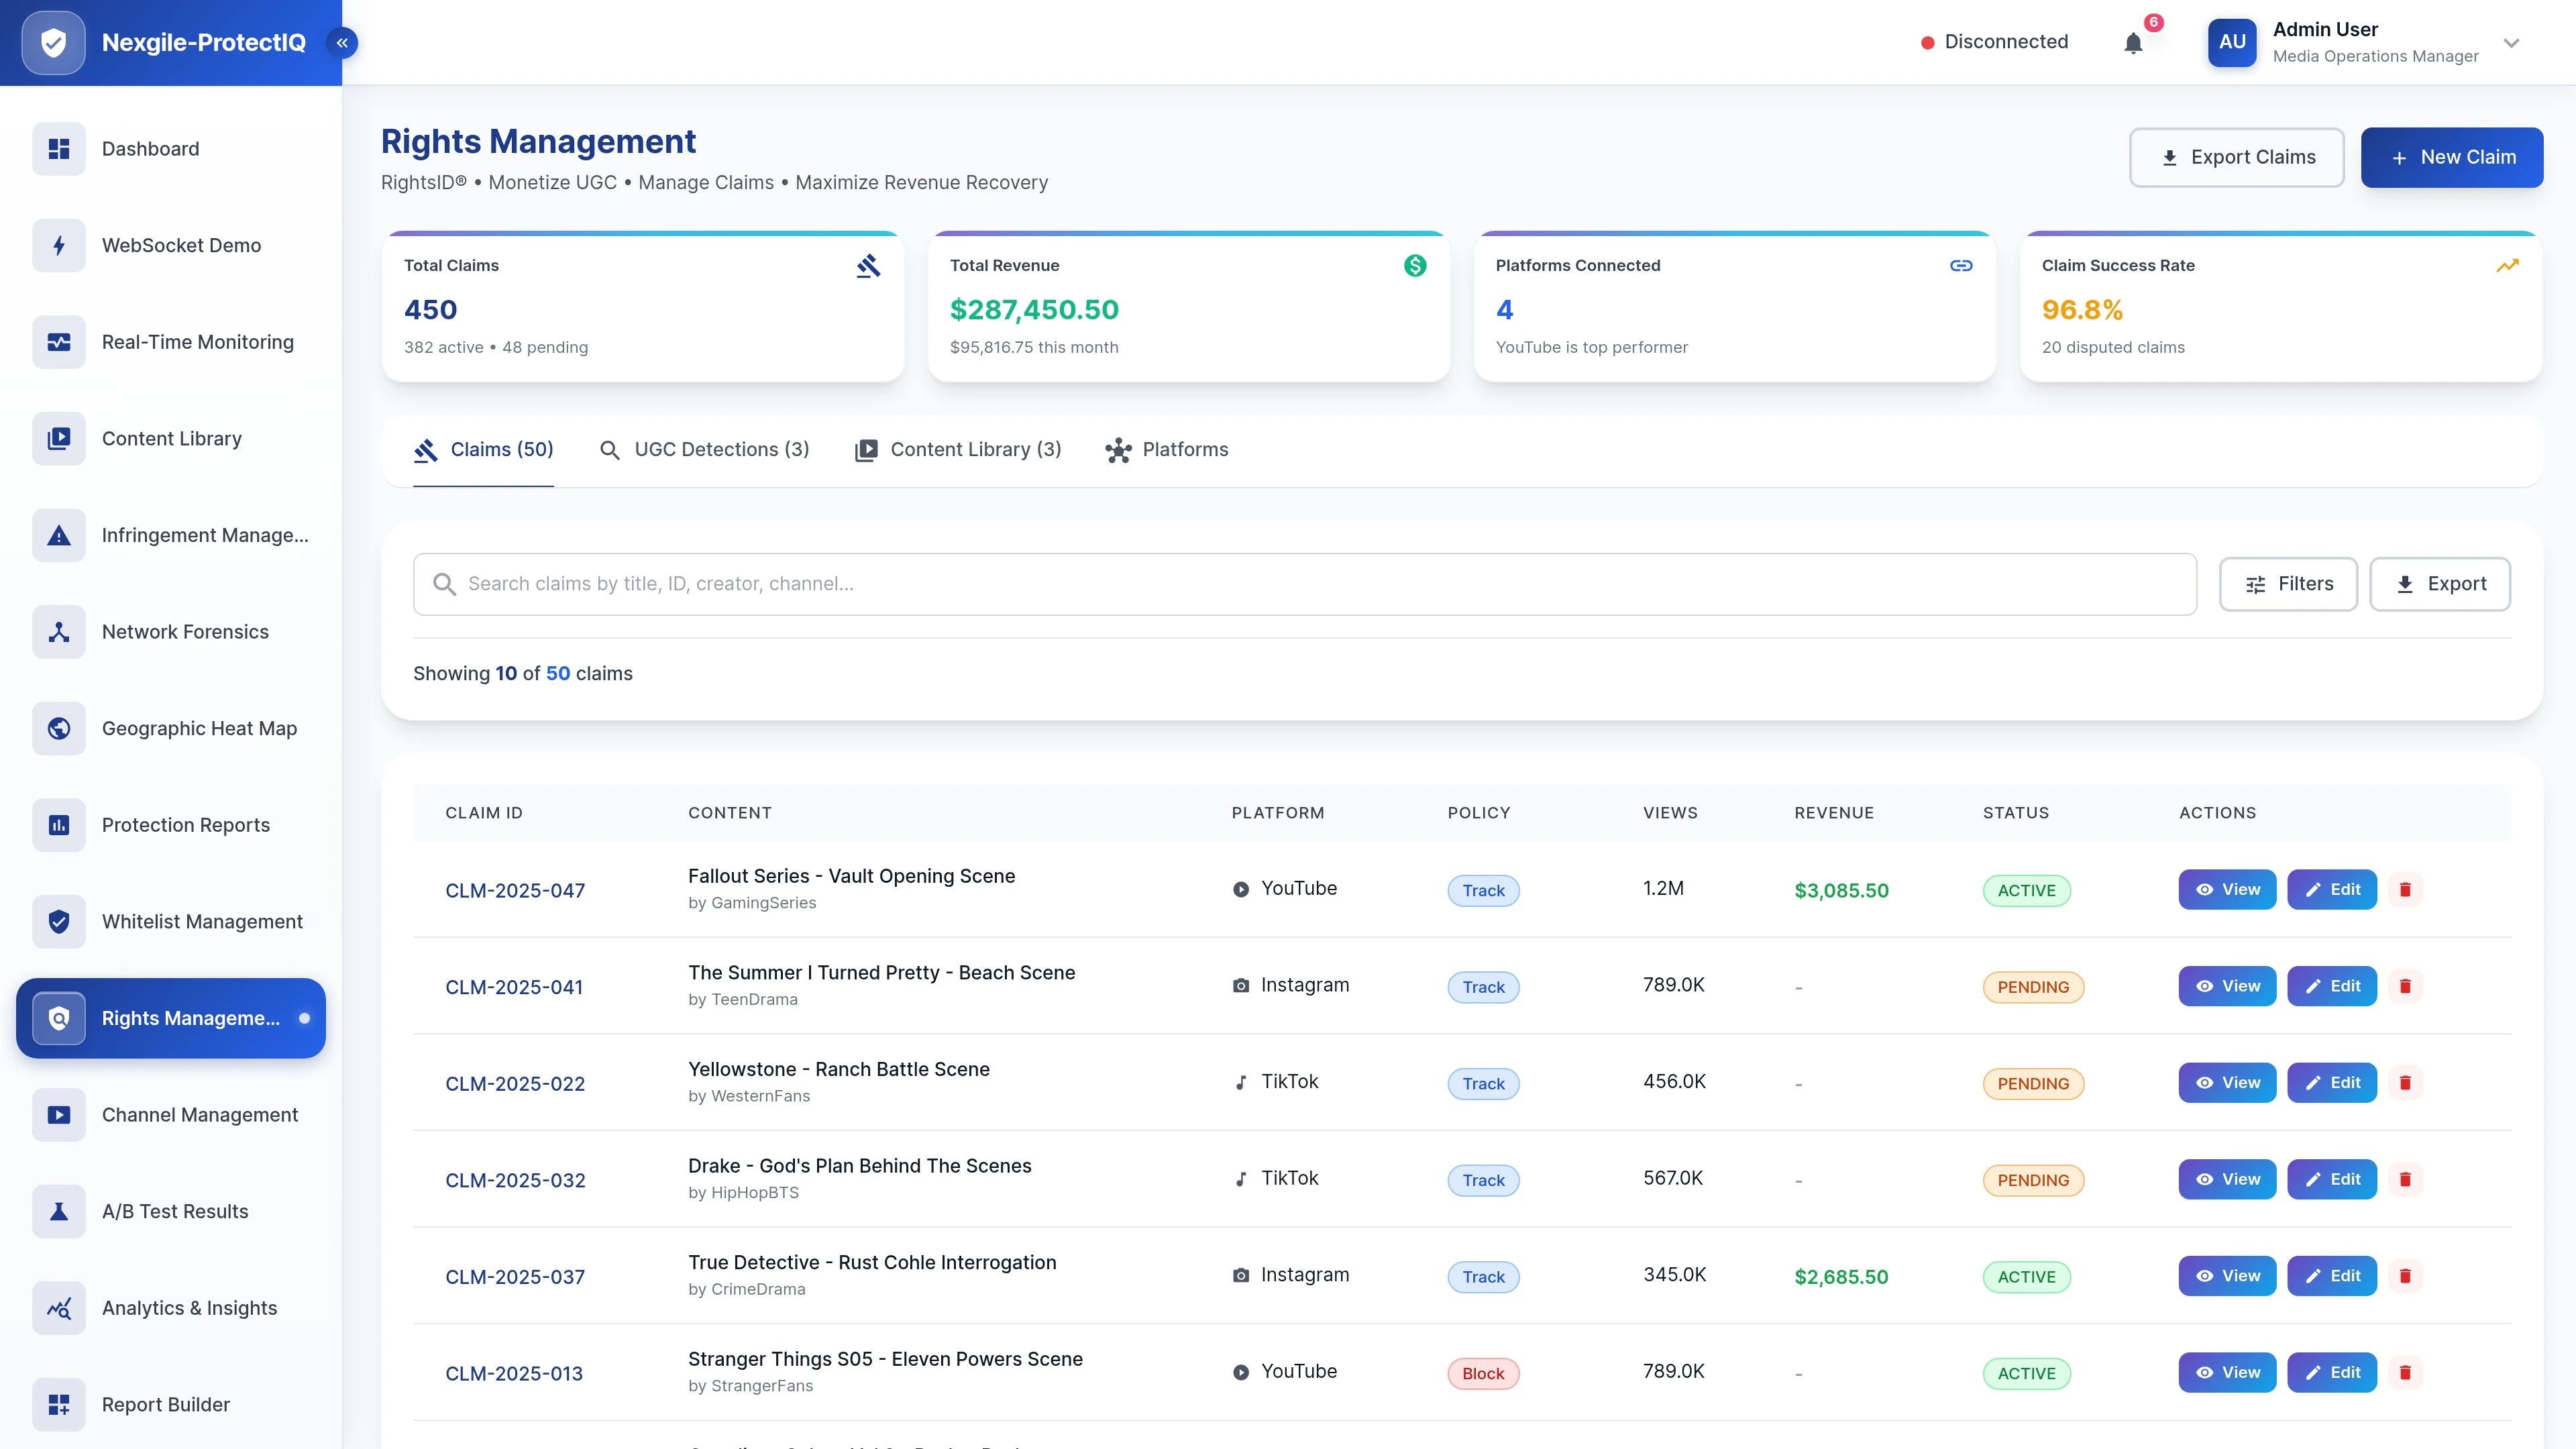Screen dimensions: 2576x1449
Task: Click Edit on the Yellowstone claim
Action: coord(2332,1082)
